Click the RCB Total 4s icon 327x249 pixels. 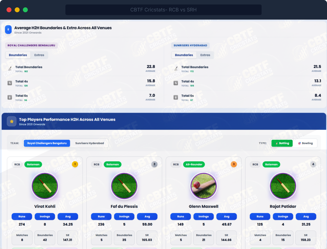[10, 83]
